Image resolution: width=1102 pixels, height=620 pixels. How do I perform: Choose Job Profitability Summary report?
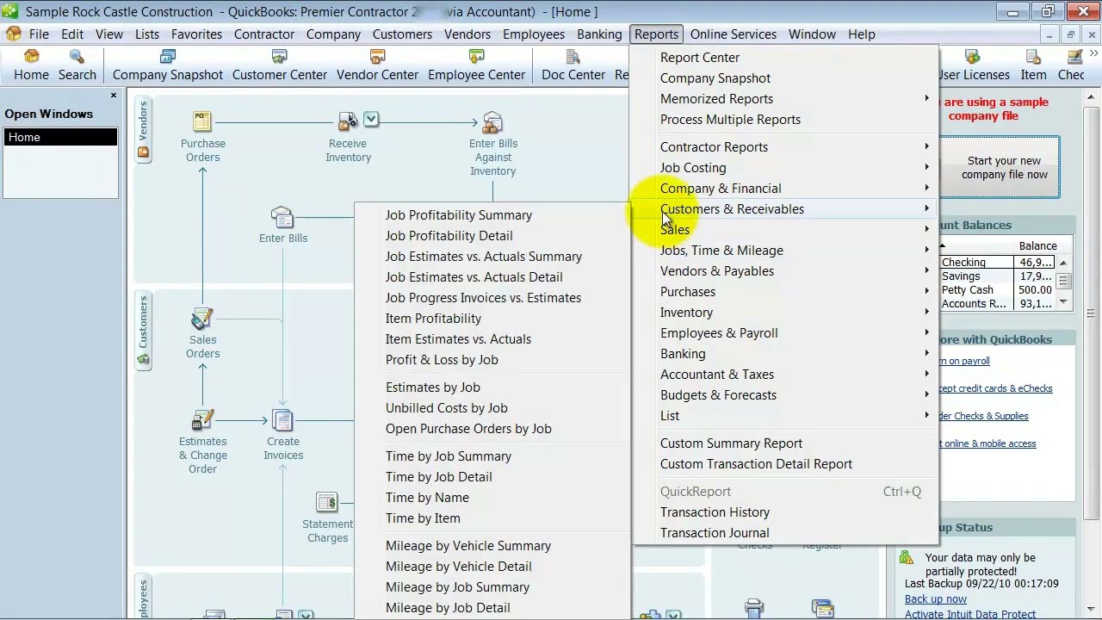click(x=459, y=214)
